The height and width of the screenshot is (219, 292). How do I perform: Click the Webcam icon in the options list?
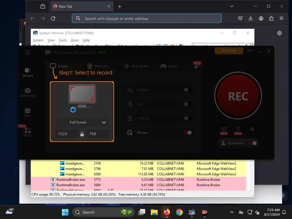(130, 118)
